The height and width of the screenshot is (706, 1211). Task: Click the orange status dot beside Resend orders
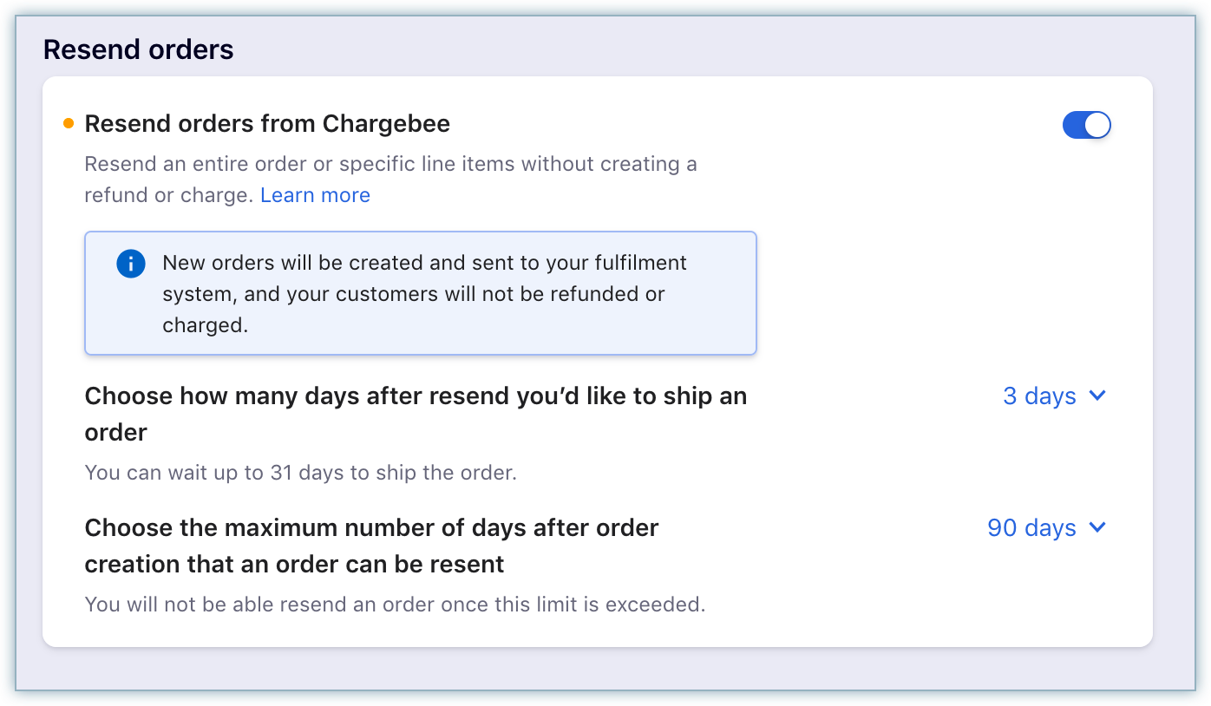(69, 124)
